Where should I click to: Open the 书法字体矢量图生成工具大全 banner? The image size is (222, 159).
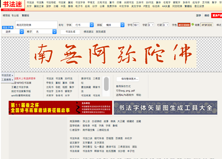coord(166,108)
